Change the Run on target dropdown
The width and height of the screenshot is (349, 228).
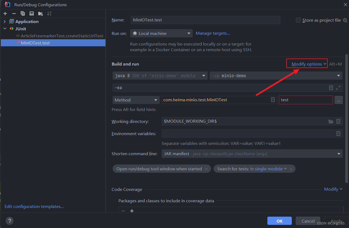point(161,33)
